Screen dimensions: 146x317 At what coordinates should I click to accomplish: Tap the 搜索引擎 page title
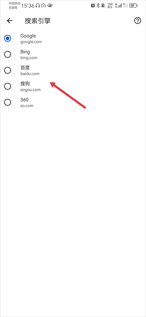[37, 21]
